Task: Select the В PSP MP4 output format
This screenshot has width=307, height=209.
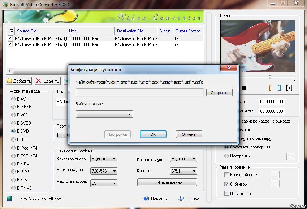Action: [13, 156]
